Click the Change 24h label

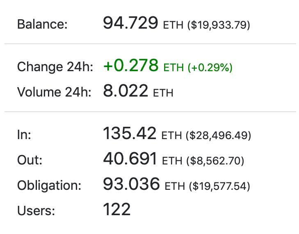55,67
